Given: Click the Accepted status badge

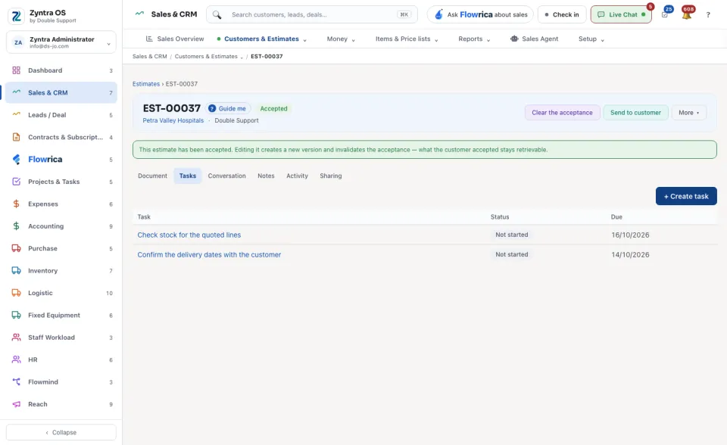Looking at the screenshot, I should (x=273, y=108).
